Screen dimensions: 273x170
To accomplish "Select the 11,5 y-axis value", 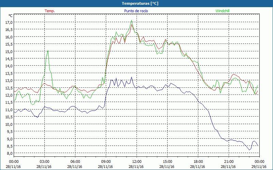I will (x=9, y=102).
